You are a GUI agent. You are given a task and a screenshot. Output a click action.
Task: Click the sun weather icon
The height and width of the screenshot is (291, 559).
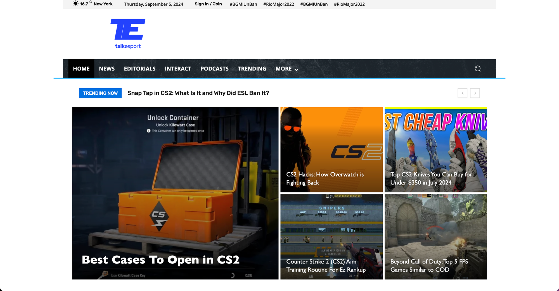75,4
